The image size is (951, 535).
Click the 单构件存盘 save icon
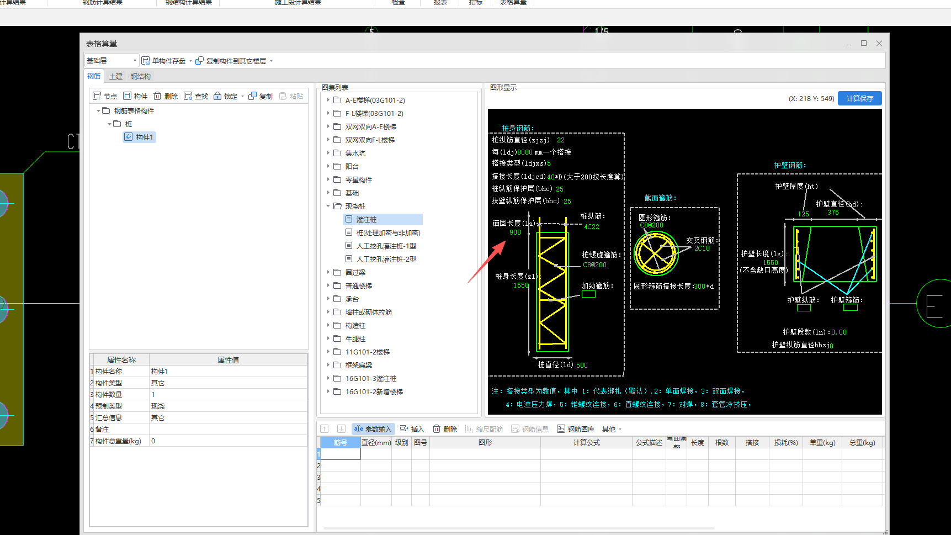tap(146, 61)
